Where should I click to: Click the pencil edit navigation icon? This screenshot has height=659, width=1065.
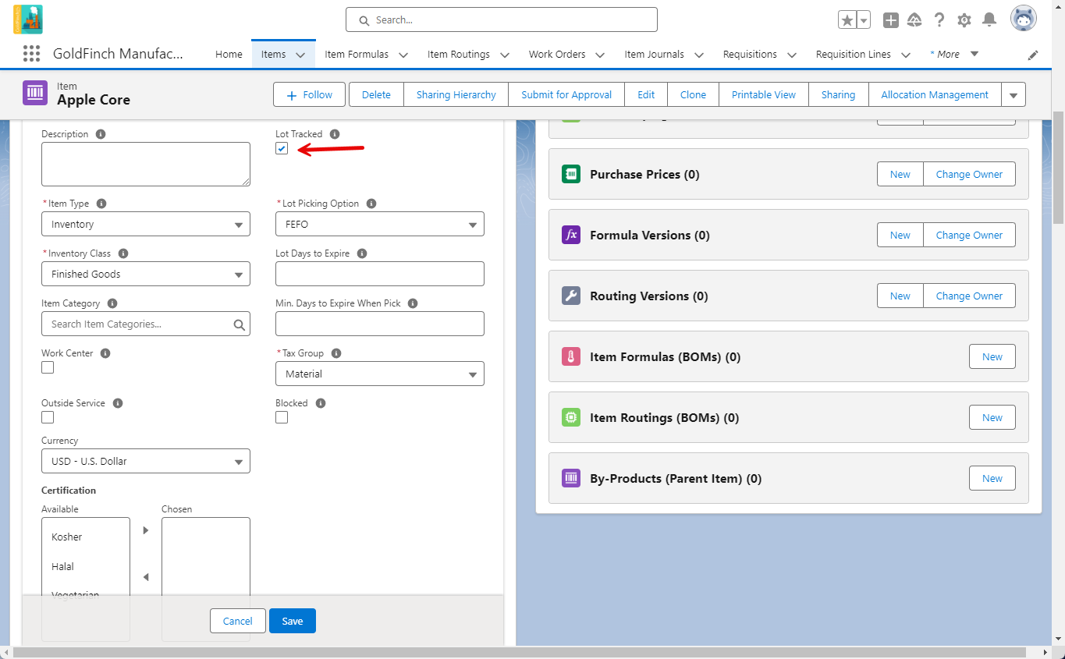tap(1033, 55)
